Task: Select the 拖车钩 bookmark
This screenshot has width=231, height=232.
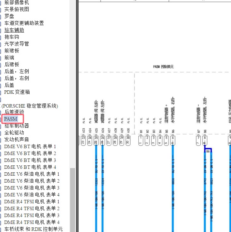Action: [12, 37]
